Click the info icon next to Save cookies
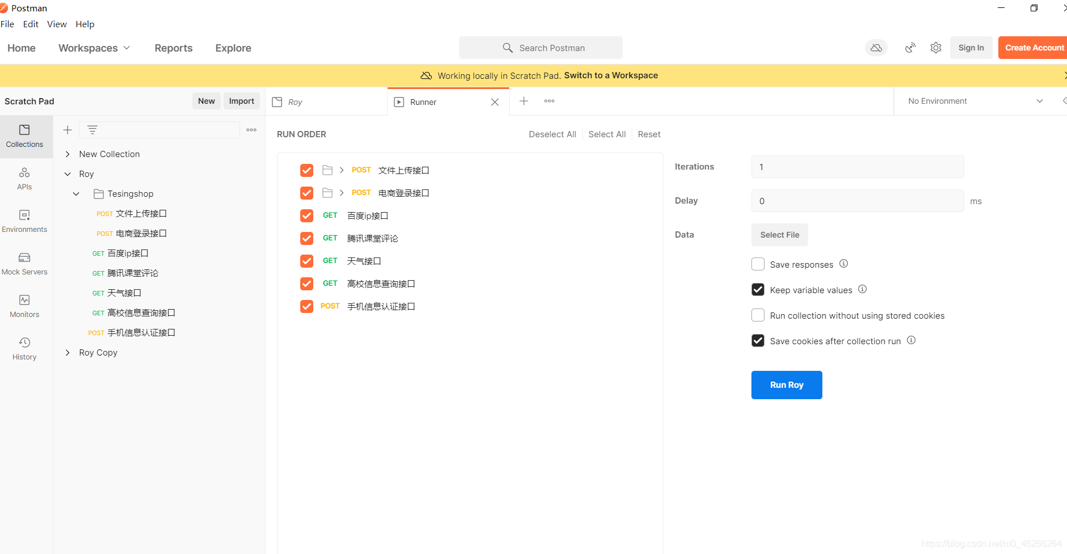 [x=911, y=340]
